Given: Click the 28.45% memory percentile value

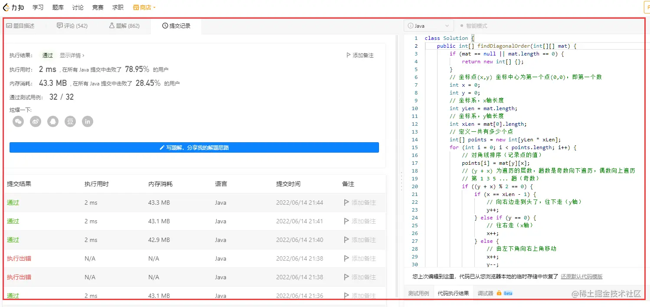Looking at the screenshot, I should tap(148, 83).
